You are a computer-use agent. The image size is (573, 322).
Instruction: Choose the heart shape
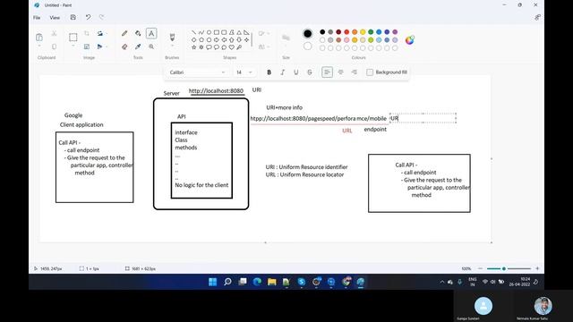point(231,47)
